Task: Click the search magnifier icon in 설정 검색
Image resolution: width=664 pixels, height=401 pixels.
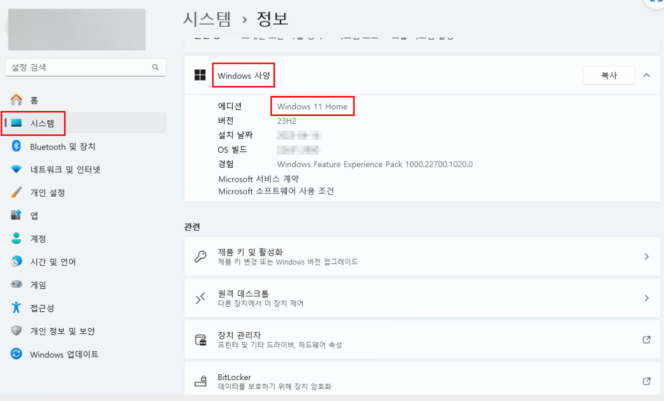Action: (x=156, y=67)
